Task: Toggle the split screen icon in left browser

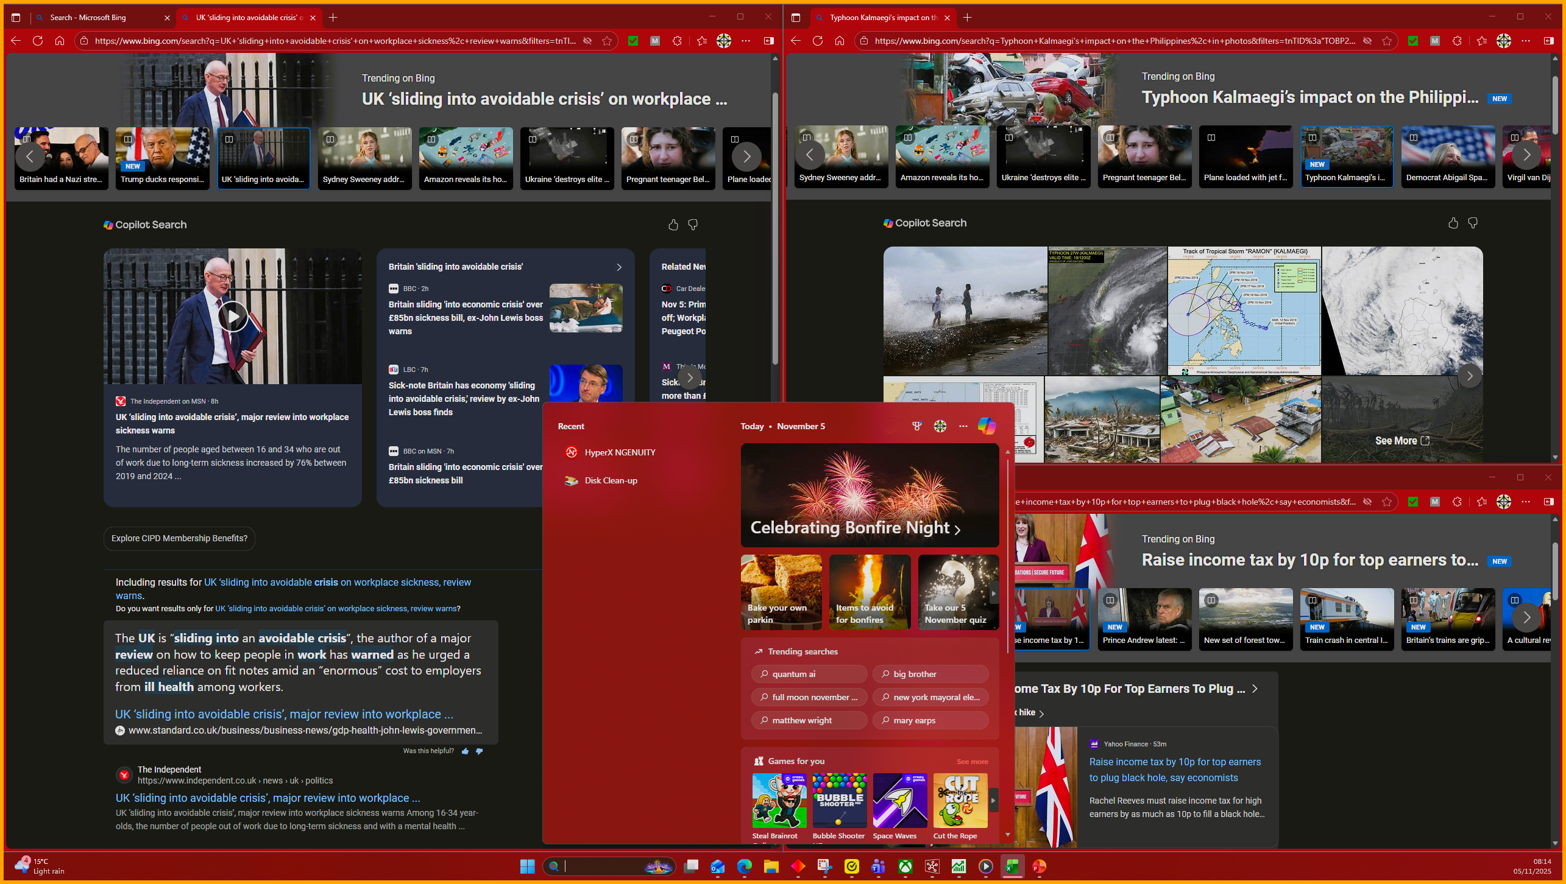Action: 769,41
